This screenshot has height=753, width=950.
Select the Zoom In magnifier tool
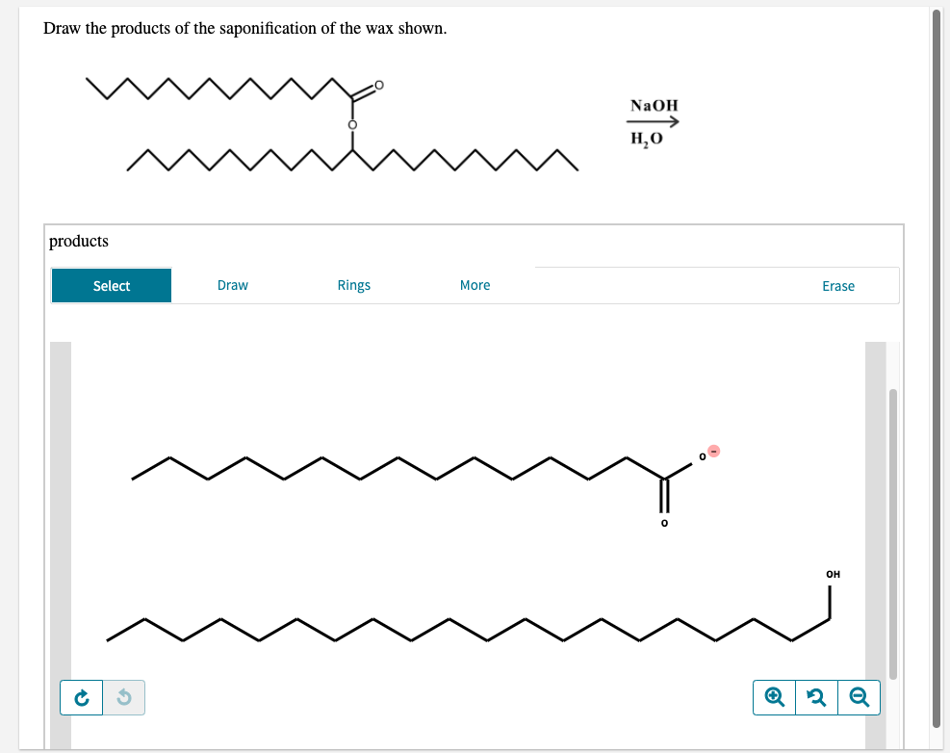click(774, 697)
